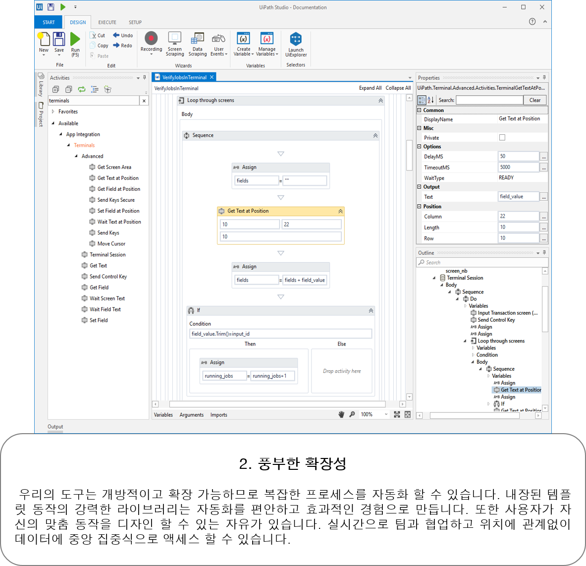Image resolution: width=586 pixels, height=566 pixels.
Task: Click collapse all icon in Activities panel
Action: 69,89
